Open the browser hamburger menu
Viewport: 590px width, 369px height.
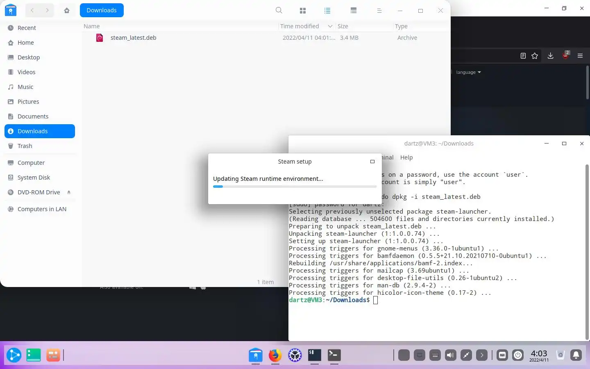[x=580, y=56]
